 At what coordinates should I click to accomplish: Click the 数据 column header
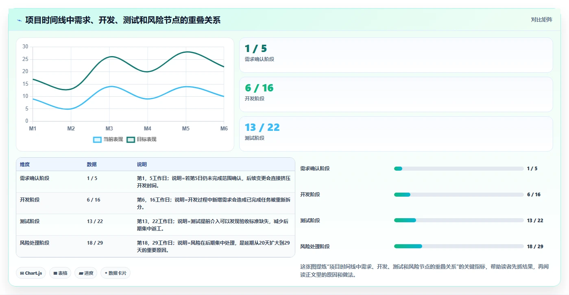(x=92, y=165)
